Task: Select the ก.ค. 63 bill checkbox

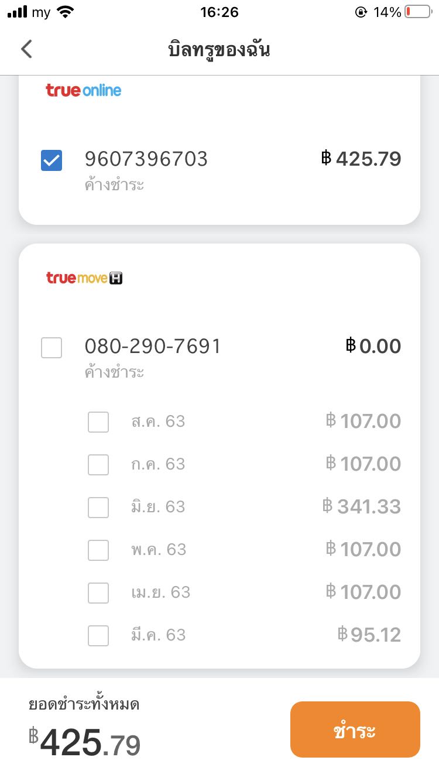Action: (x=98, y=464)
